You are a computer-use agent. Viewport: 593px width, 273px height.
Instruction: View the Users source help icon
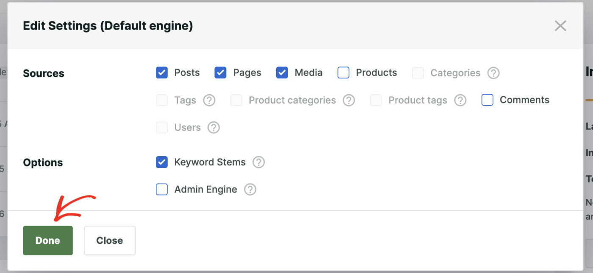tap(213, 127)
